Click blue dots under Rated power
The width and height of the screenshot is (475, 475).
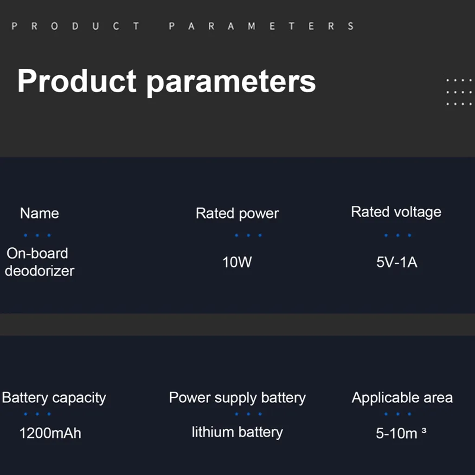click(x=248, y=235)
